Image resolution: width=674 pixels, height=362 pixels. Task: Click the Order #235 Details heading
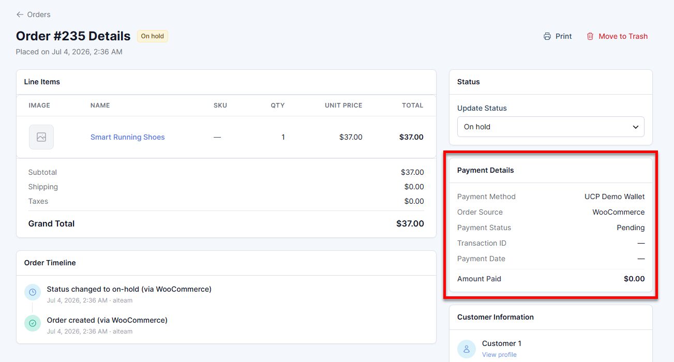(x=73, y=36)
